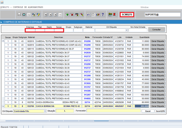Screen dimensions: 182x128
Task: Click the blue undo arrow icon
Action: (88, 15)
